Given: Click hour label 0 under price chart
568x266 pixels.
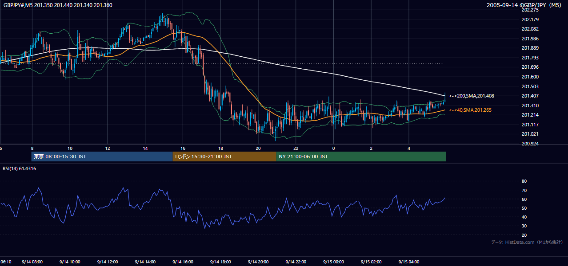Looking at the screenshot, I should pos(333,148).
